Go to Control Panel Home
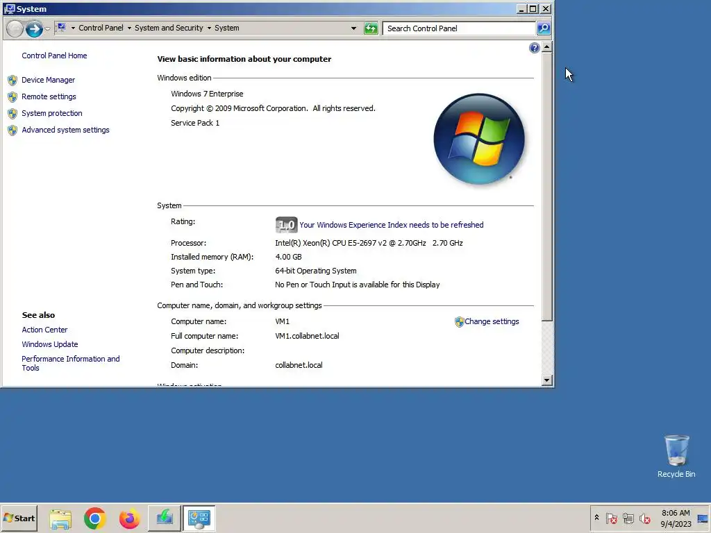Image resolution: width=711 pixels, height=533 pixels. click(54, 56)
